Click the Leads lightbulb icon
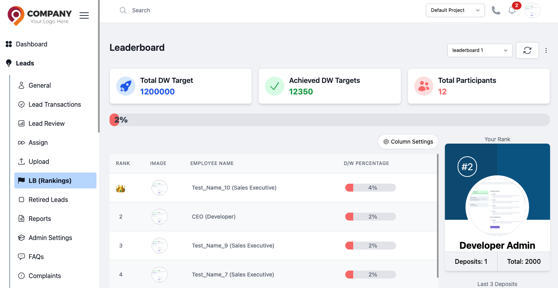This screenshot has height=288, width=558. coord(9,63)
